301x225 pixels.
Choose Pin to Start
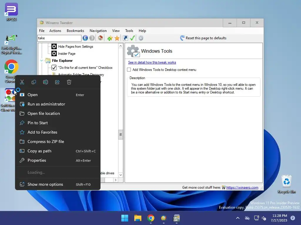click(58, 123)
